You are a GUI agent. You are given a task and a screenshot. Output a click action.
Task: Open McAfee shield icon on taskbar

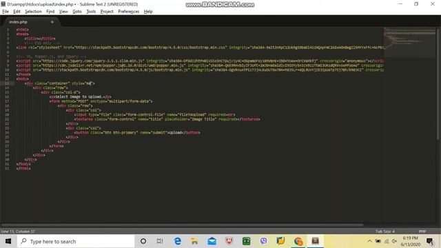tap(229, 241)
